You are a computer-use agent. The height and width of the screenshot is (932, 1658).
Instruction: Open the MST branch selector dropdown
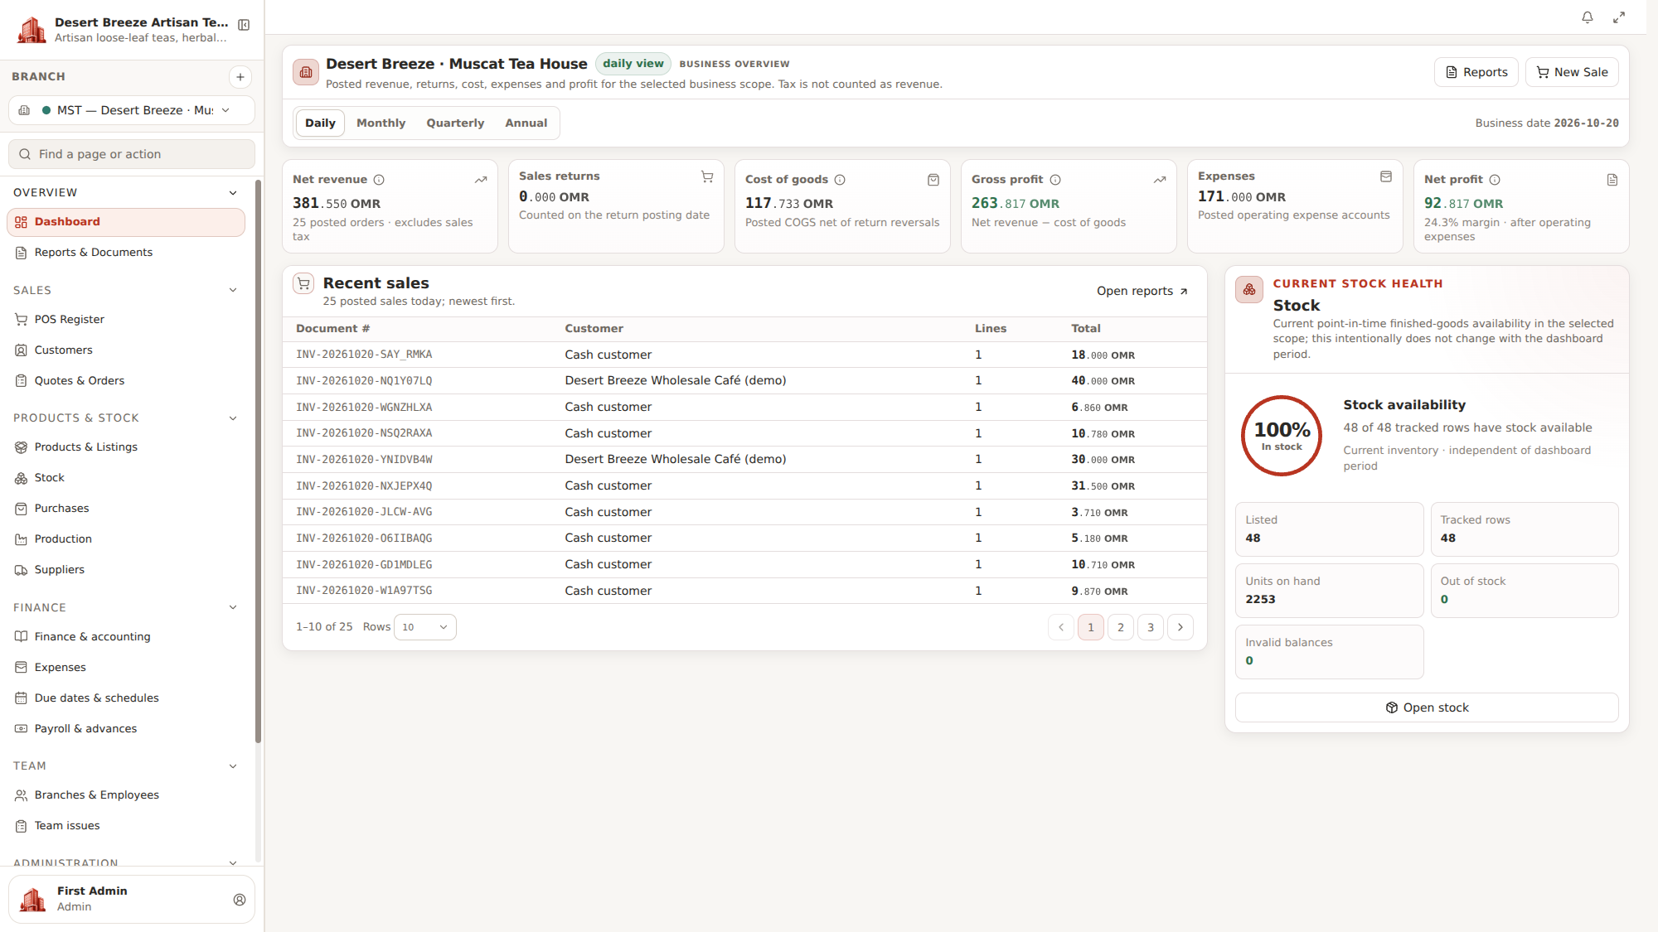pos(132,110)
